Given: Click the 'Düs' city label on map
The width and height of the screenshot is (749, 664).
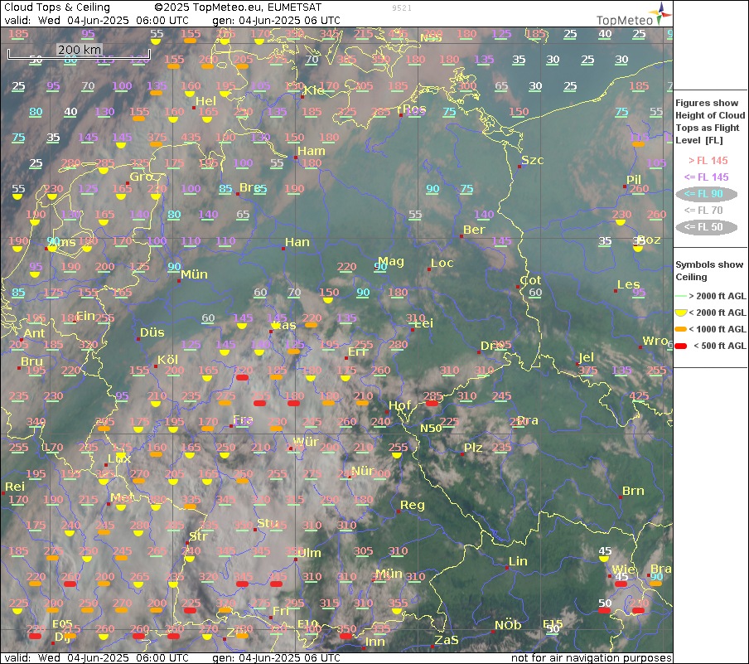Looking at the screenshot, I should (x=152, y=332).
